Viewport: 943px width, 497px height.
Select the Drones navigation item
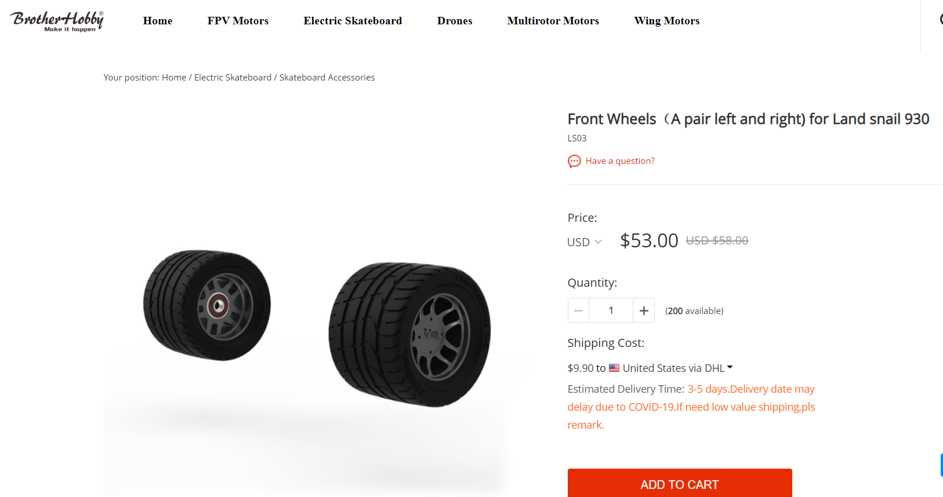[x=455, y=21]
